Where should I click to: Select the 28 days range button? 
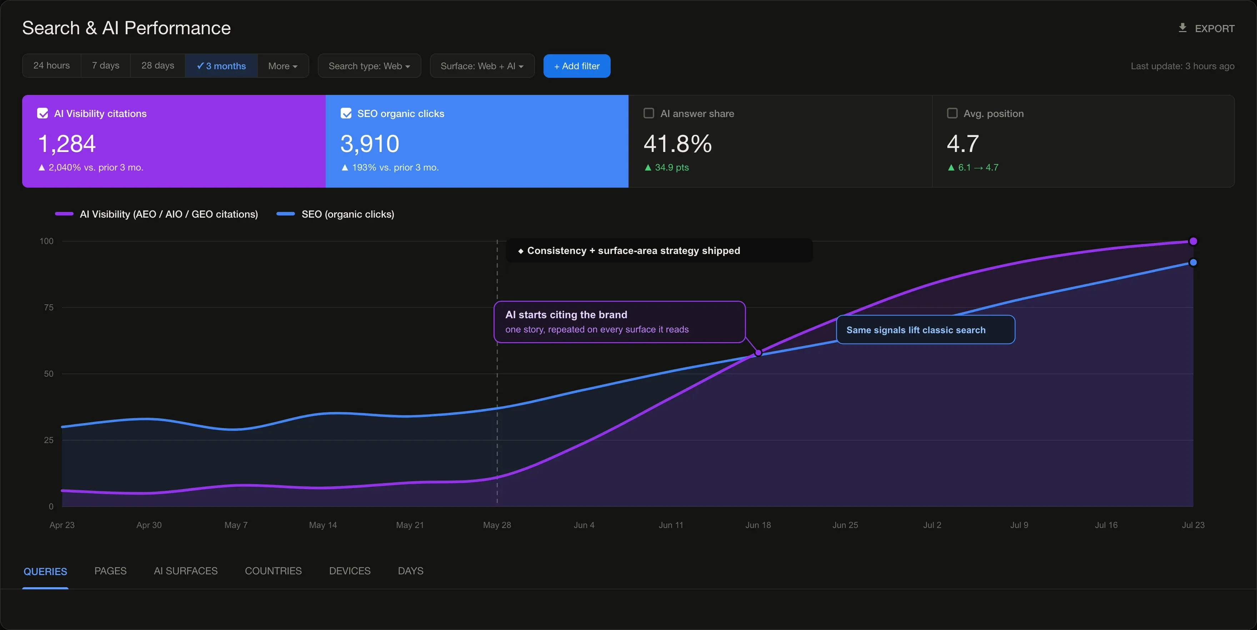tap(157, 66)
